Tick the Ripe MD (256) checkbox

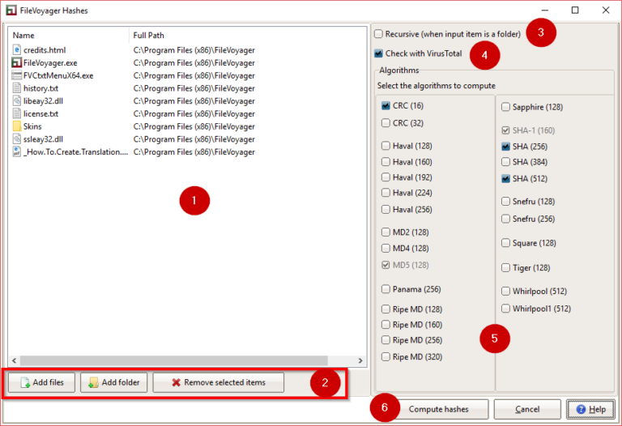point(386,340)
